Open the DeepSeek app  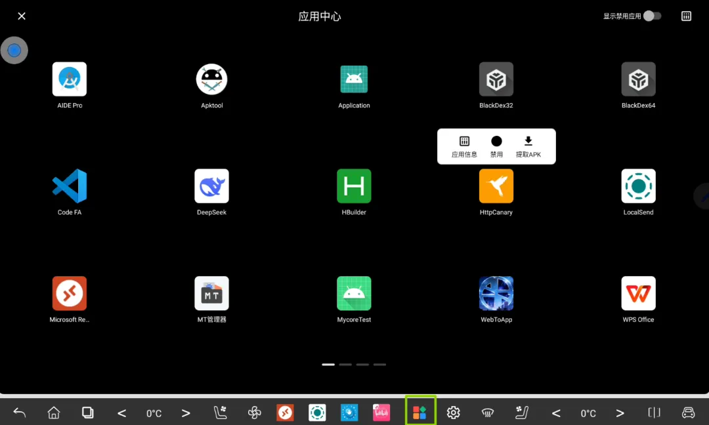pos(211,186)
